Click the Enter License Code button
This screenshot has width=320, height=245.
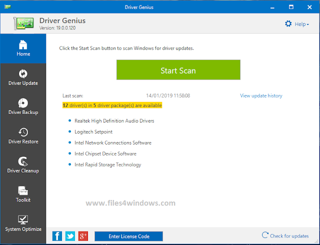(128, 236)
